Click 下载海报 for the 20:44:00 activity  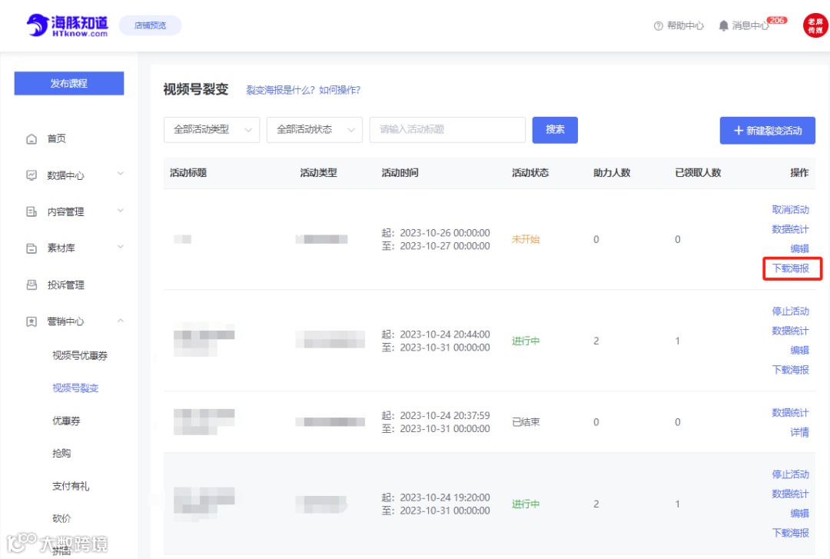coord(790,371)
